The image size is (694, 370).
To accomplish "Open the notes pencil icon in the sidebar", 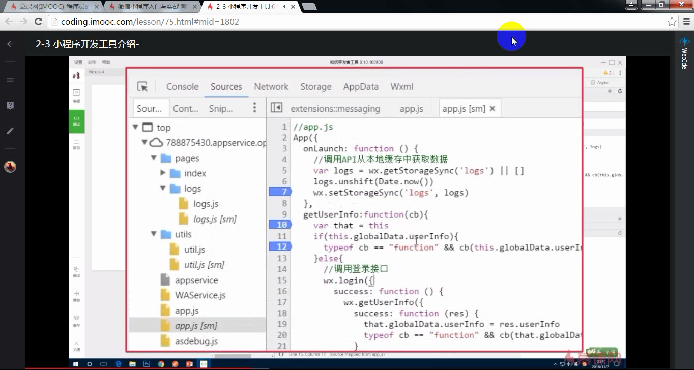I will (10, 131).
